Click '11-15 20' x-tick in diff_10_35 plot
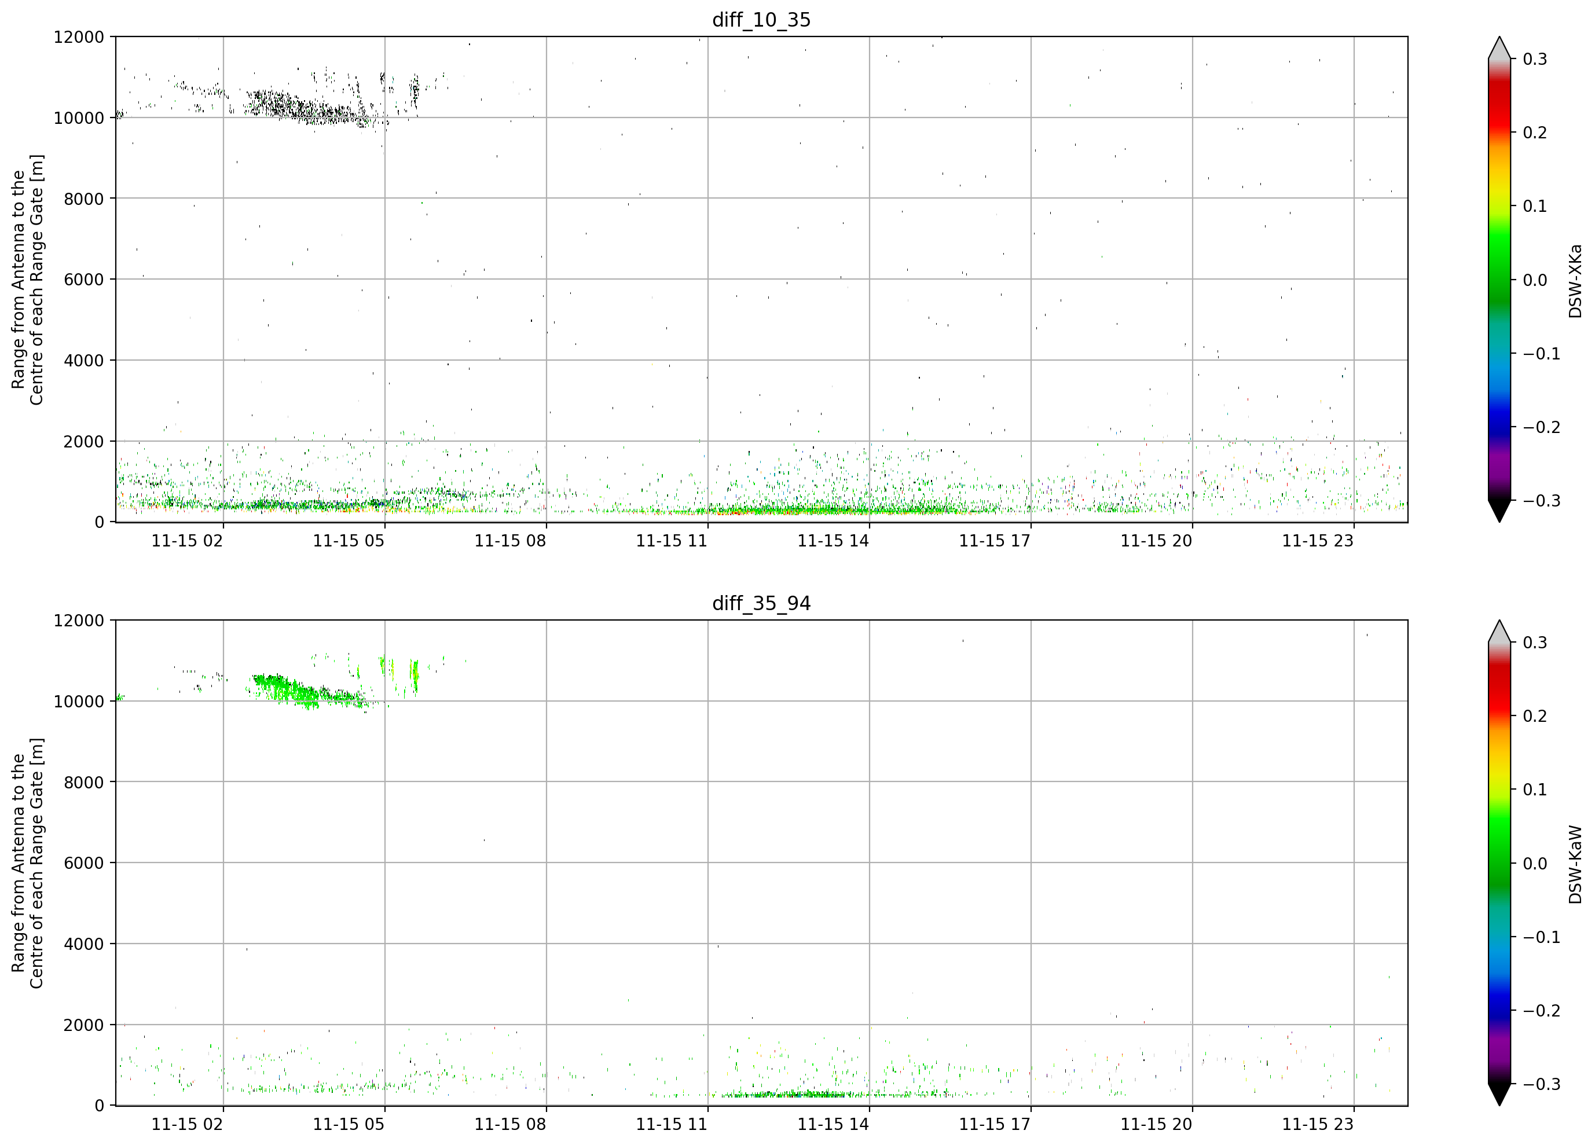The image size is (1595, 1145). click(x=1156, y=541)
